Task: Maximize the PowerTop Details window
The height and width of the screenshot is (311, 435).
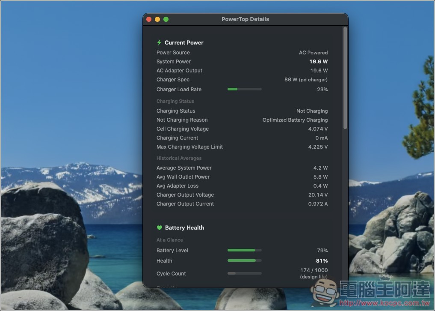Action: (166, 19)
